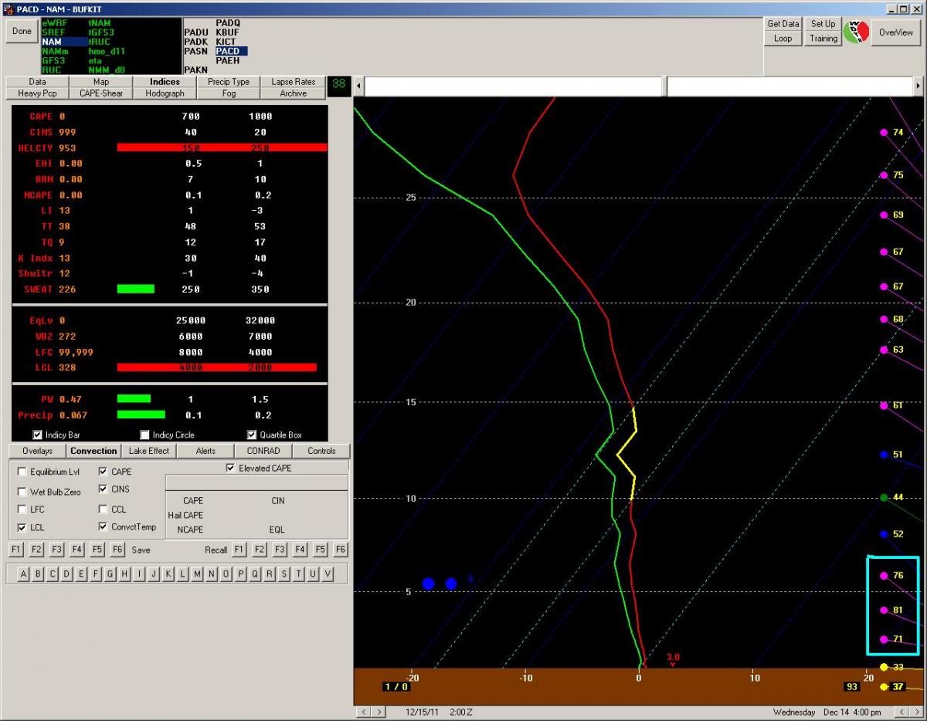Click the green SWEAT index bar

pos(135,289)
